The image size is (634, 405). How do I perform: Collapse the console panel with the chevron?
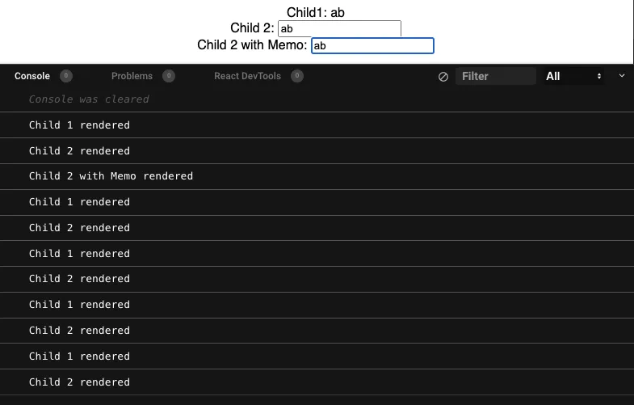[622, 75]
